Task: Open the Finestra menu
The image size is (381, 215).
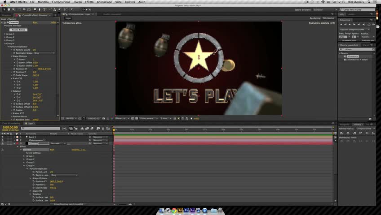Action: tap(130, 2)
